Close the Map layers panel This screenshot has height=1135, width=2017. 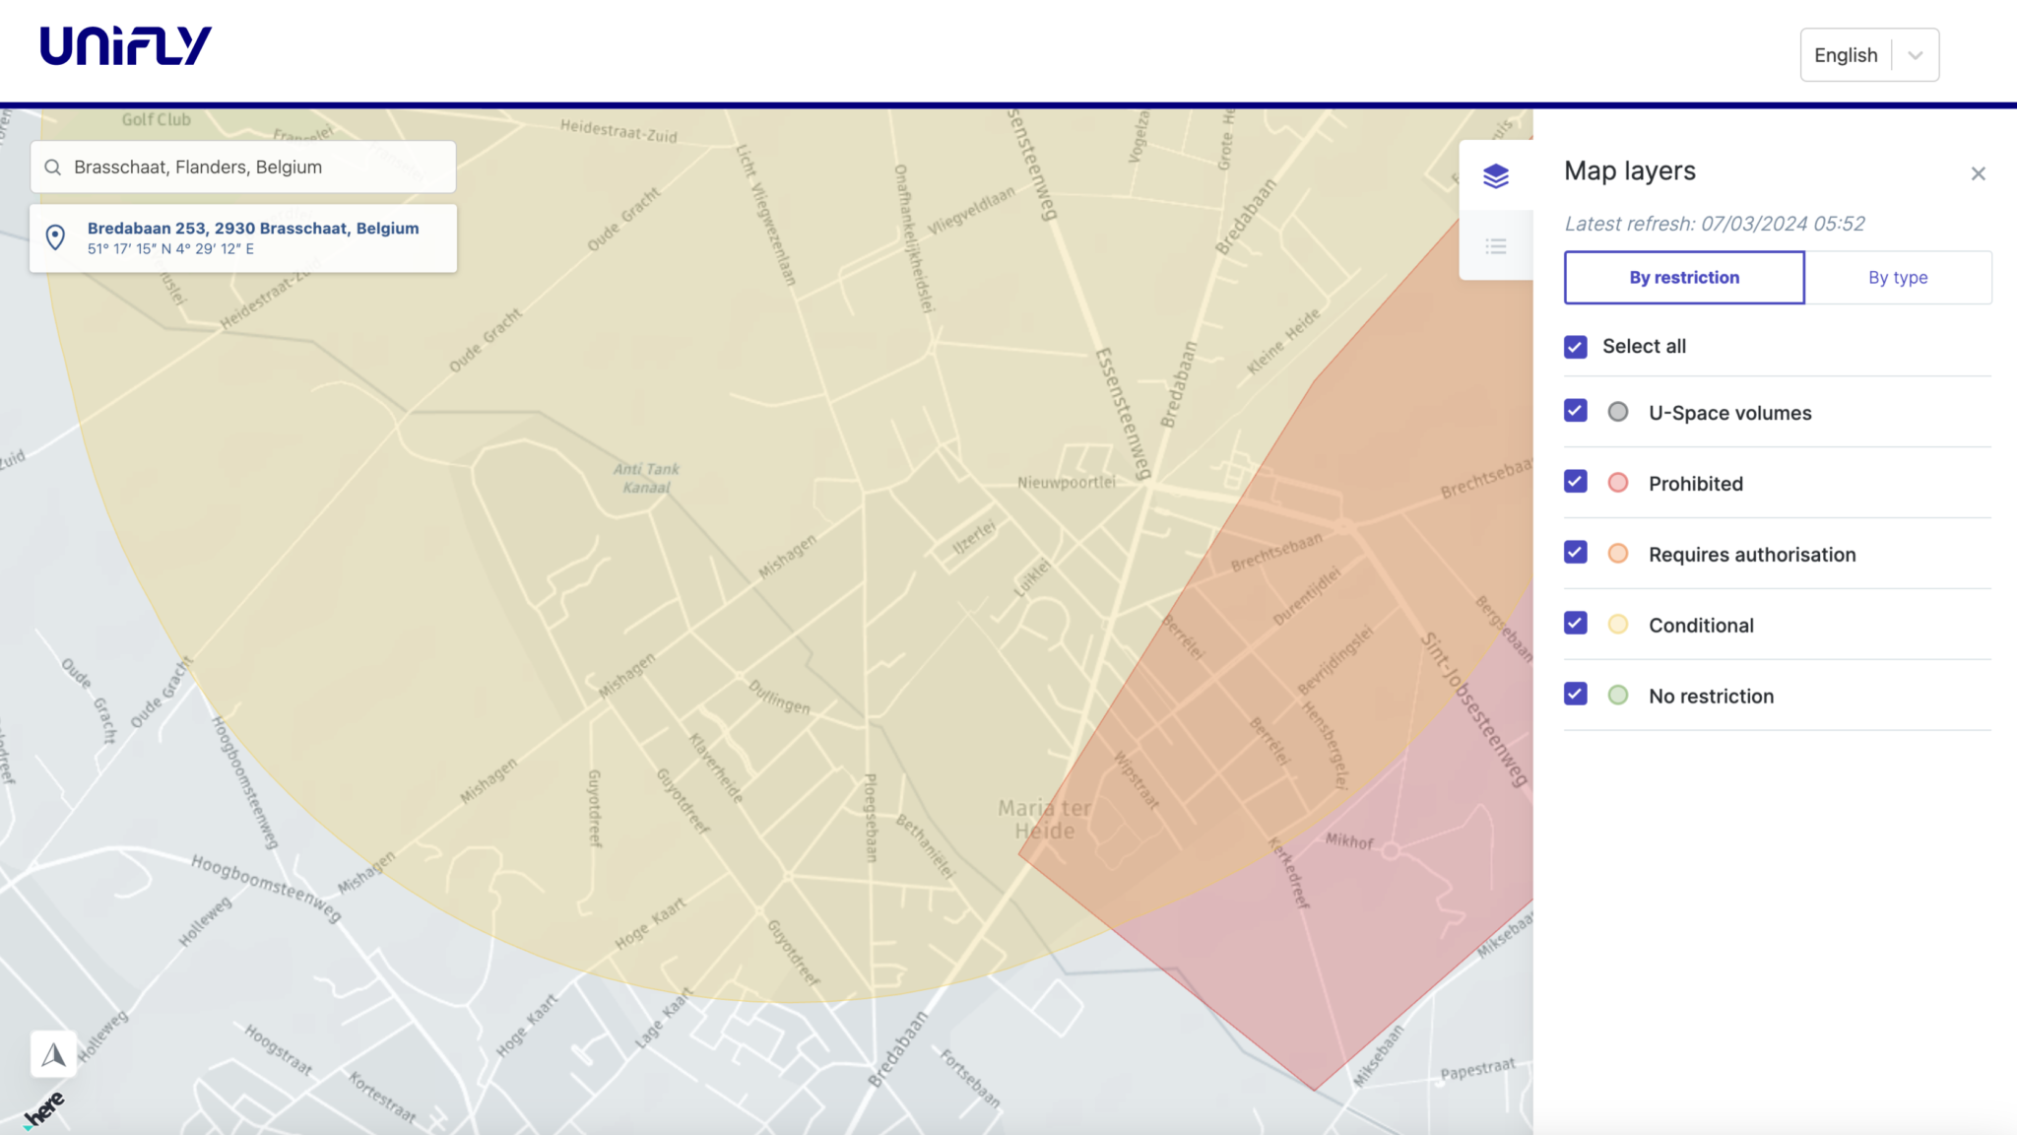(x=1978, y=174)
